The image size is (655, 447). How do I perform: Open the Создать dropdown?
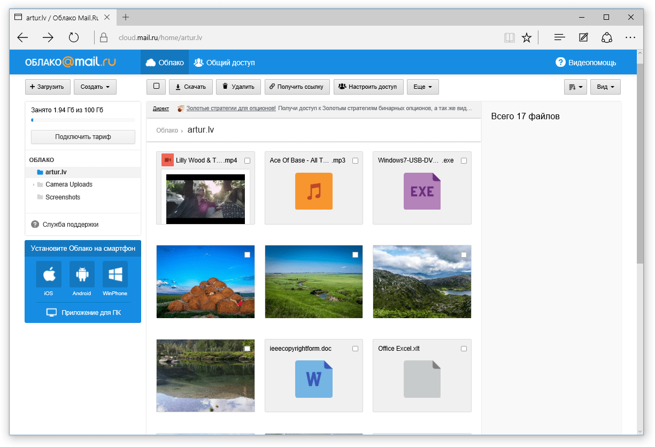95,87
